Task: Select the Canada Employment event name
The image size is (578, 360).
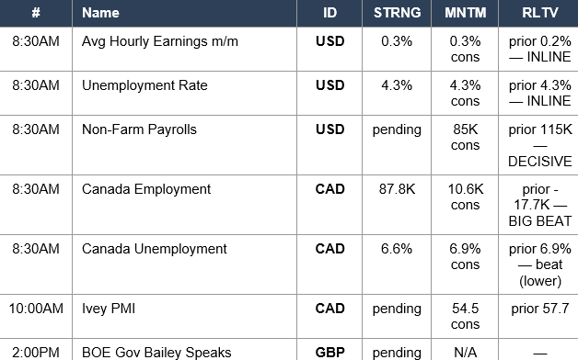Action: [x=146, y=189]
